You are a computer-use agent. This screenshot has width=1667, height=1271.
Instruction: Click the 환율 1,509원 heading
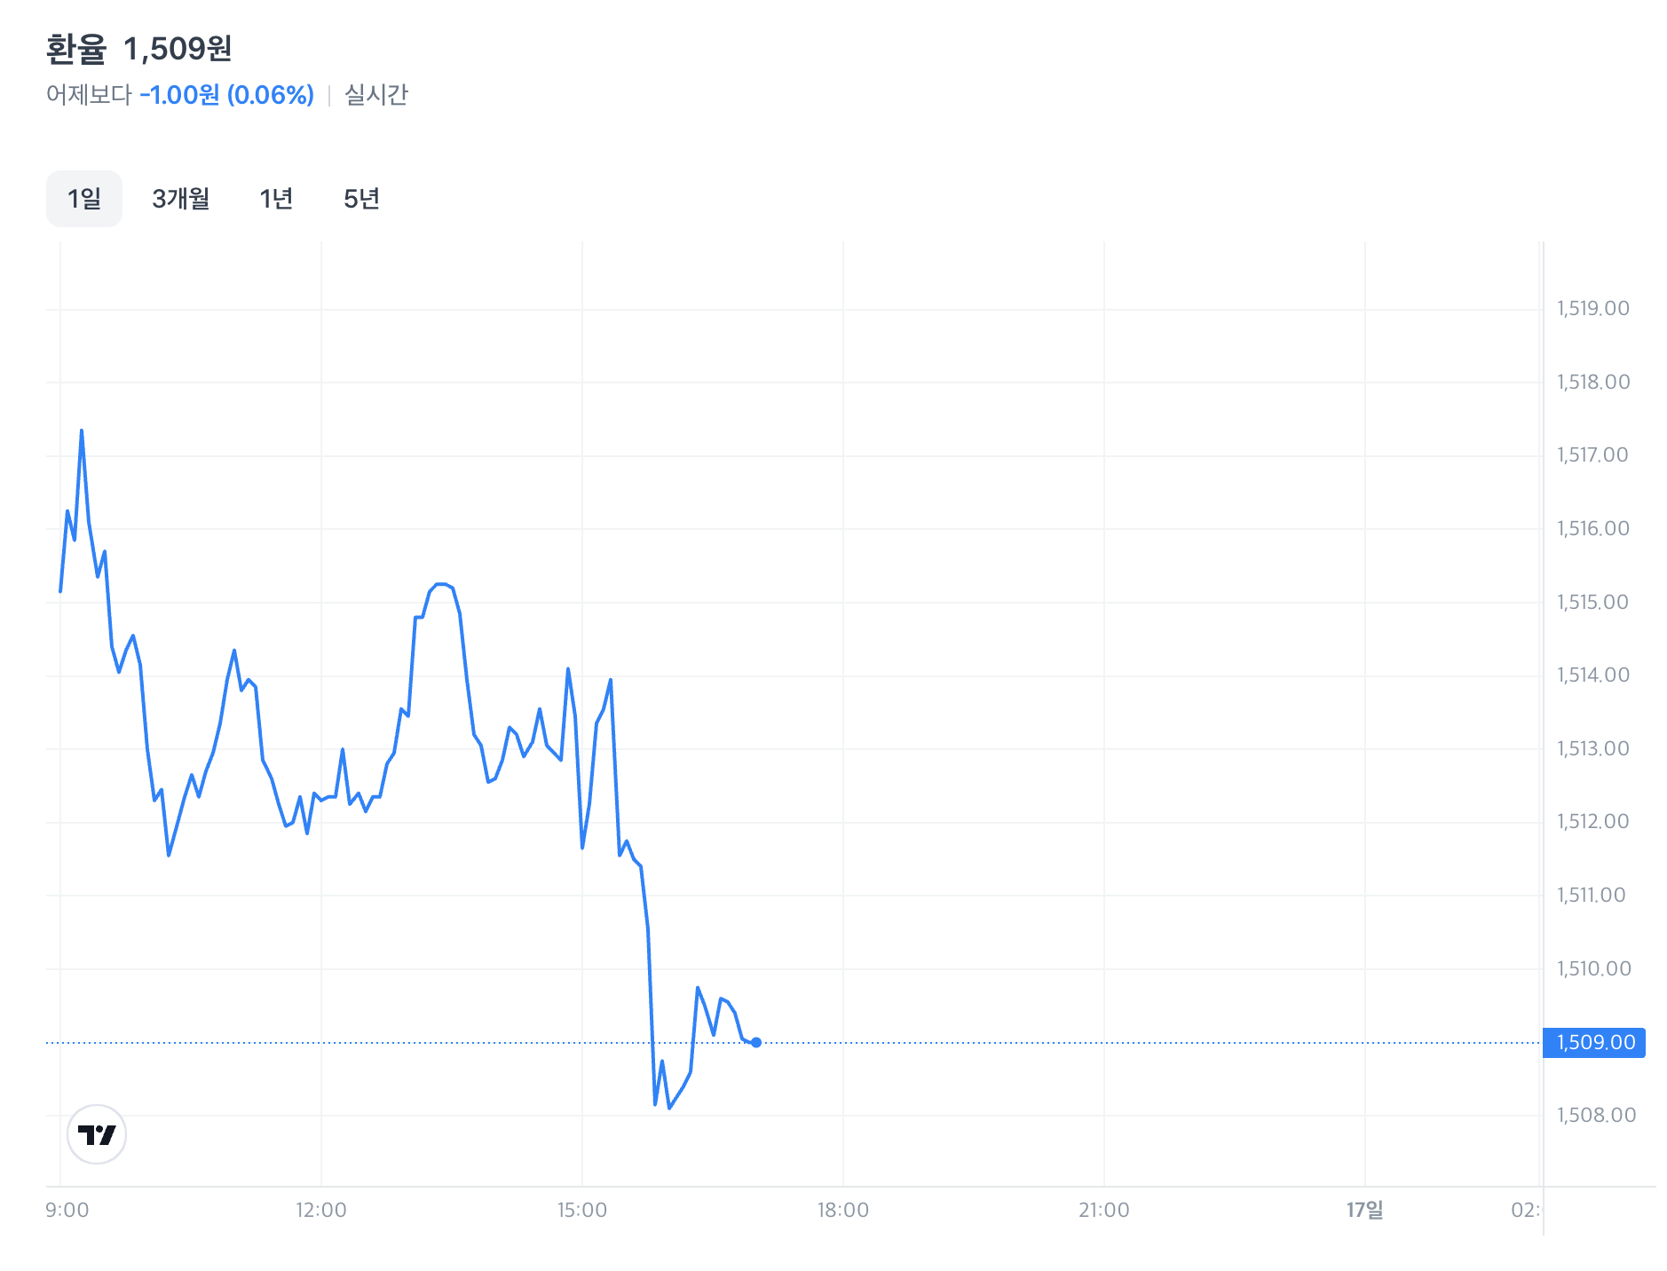pos(139,49)
